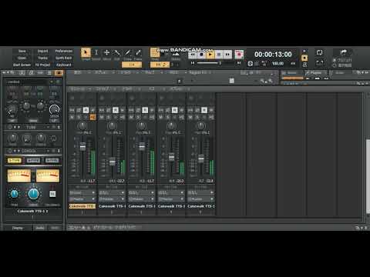The width and height of the screenshot is (370, 277).
Task: Open input dropdown on first strip
Action: 82,192
